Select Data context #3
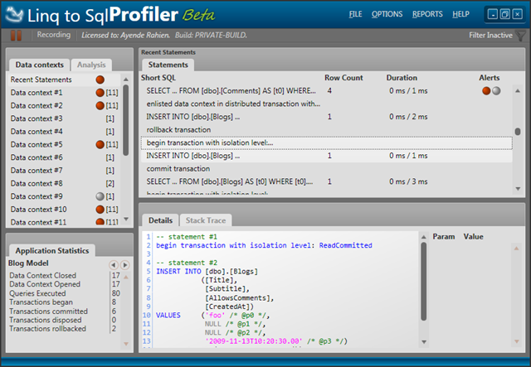531x367 pixels. [63, 118]
